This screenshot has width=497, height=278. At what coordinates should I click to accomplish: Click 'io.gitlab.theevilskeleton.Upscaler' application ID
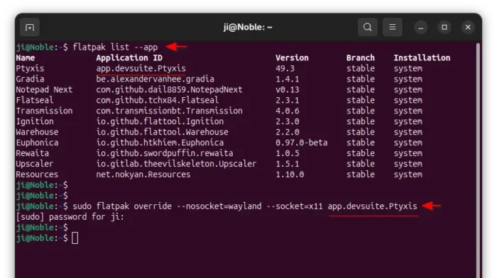(176, 164)
